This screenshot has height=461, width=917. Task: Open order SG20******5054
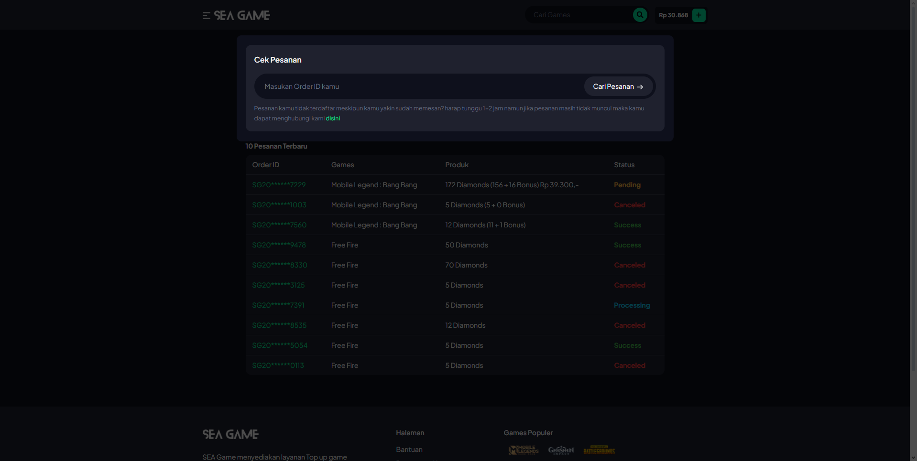point(280,345)
